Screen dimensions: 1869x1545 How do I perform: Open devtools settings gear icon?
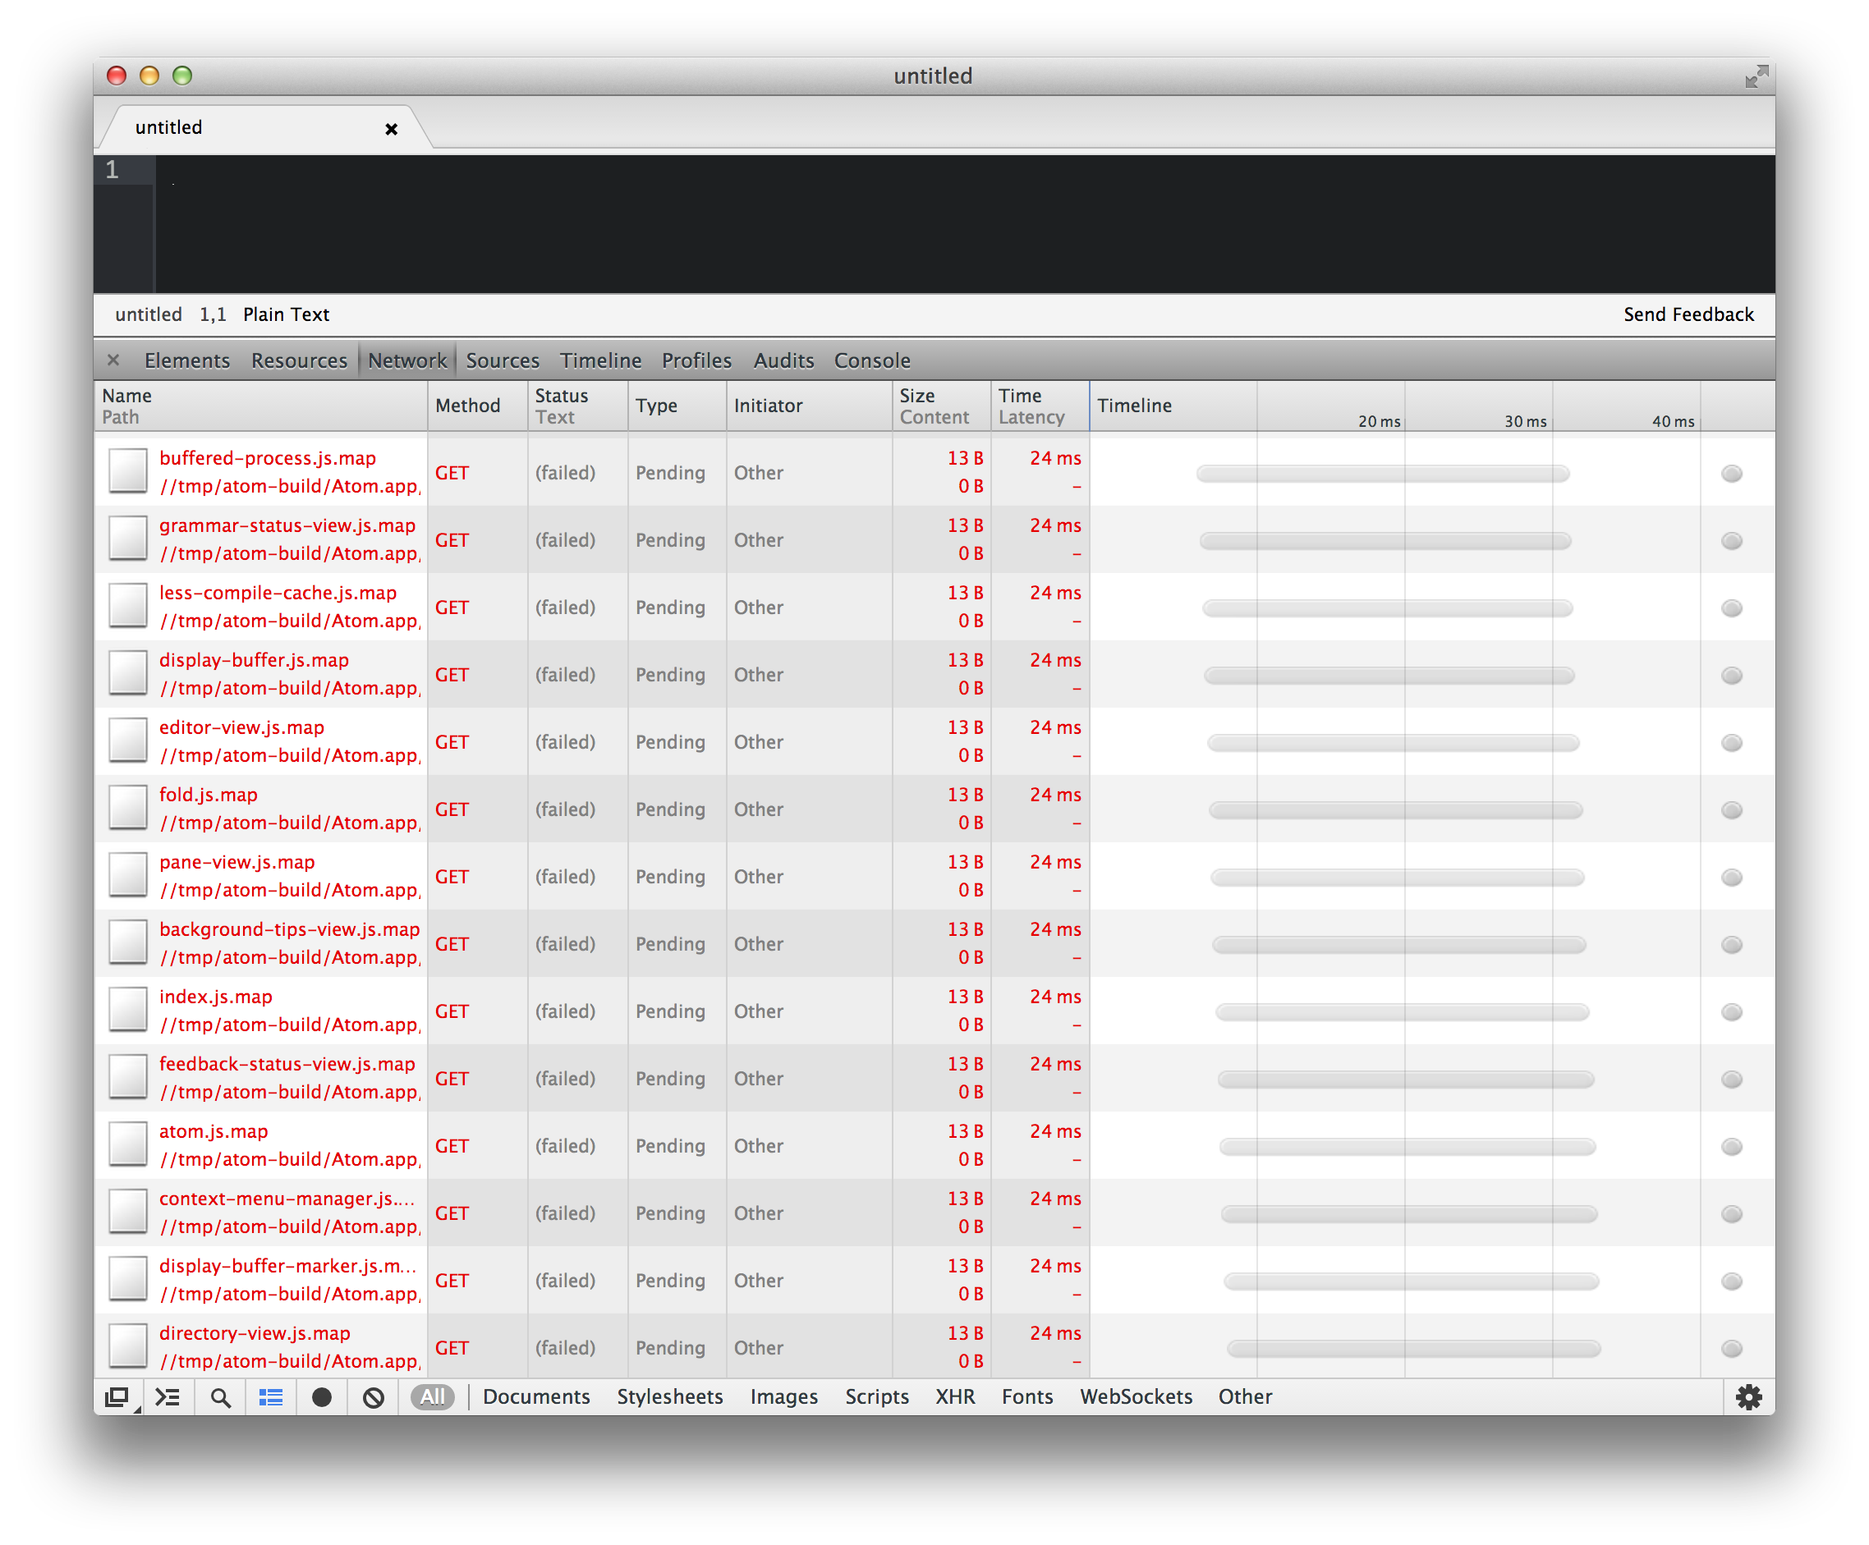1748,1397
